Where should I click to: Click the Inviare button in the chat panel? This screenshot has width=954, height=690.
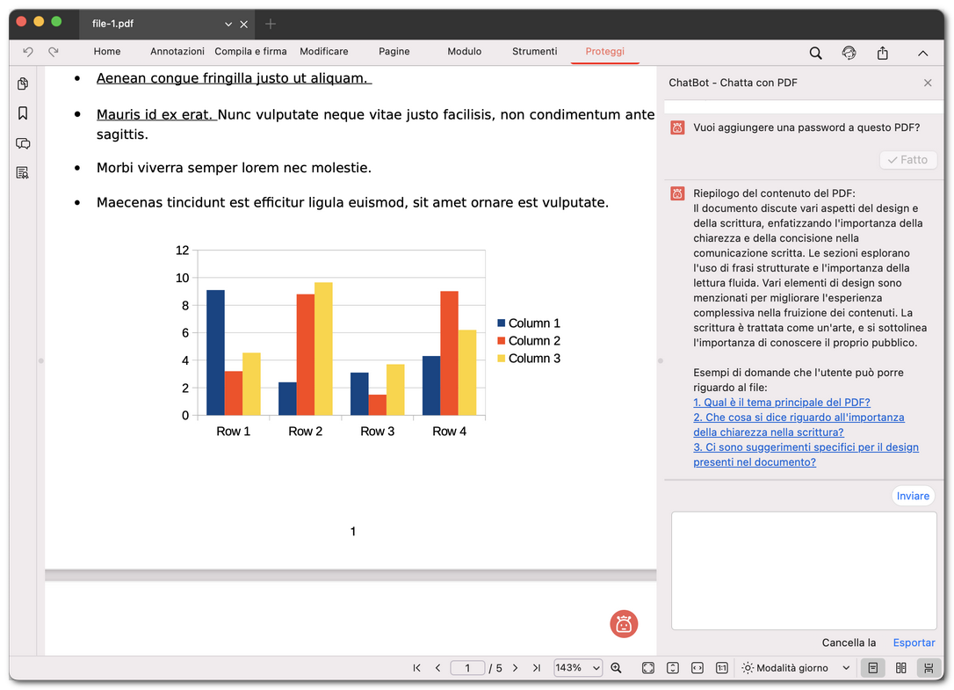point(913,495)
